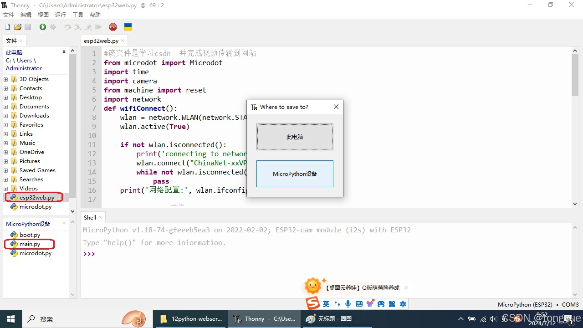
Task: Expand the Music folder
Action: point(6,143)
